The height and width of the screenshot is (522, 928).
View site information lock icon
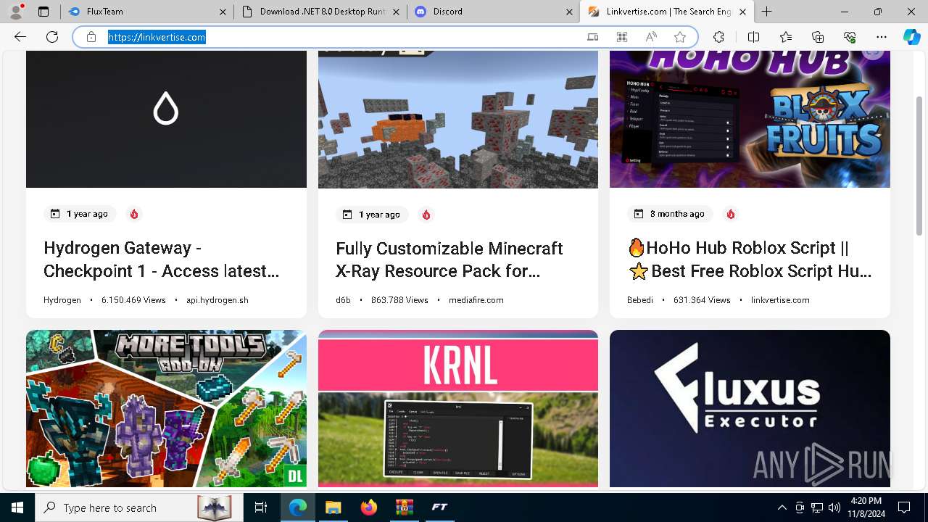(91, 37)
